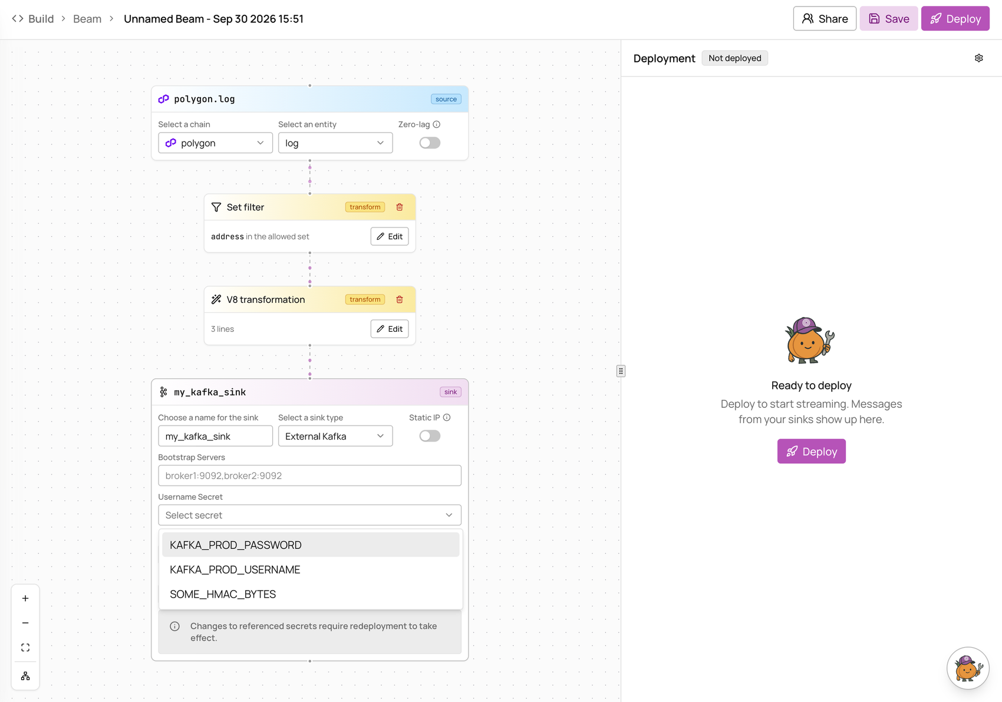Viewport: 1002px width, 702px height.
Task: Click the magic wand V8 transformation icon
Action: (216, 299)
